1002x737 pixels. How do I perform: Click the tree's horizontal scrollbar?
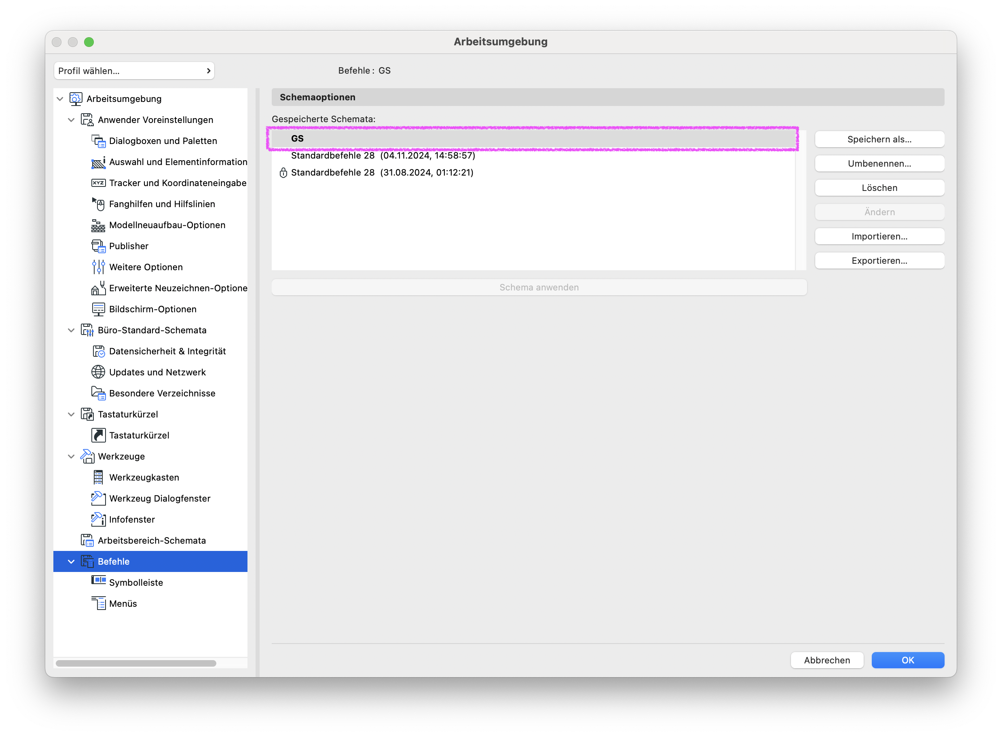(136, 663)
